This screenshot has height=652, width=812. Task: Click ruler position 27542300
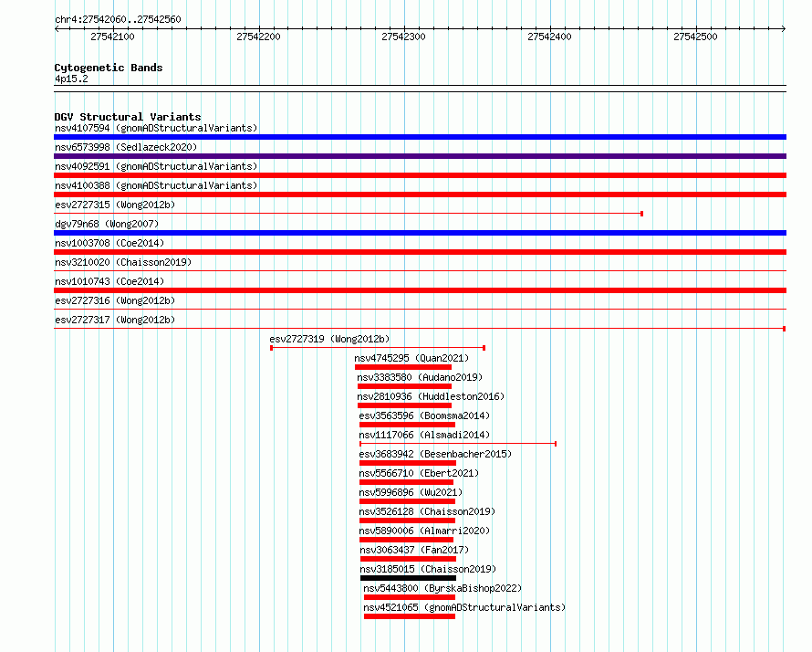point(403,37)
